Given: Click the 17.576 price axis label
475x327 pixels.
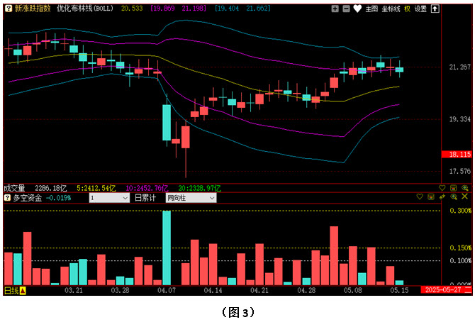Looking at the screenshot, I should pos(460,172).
